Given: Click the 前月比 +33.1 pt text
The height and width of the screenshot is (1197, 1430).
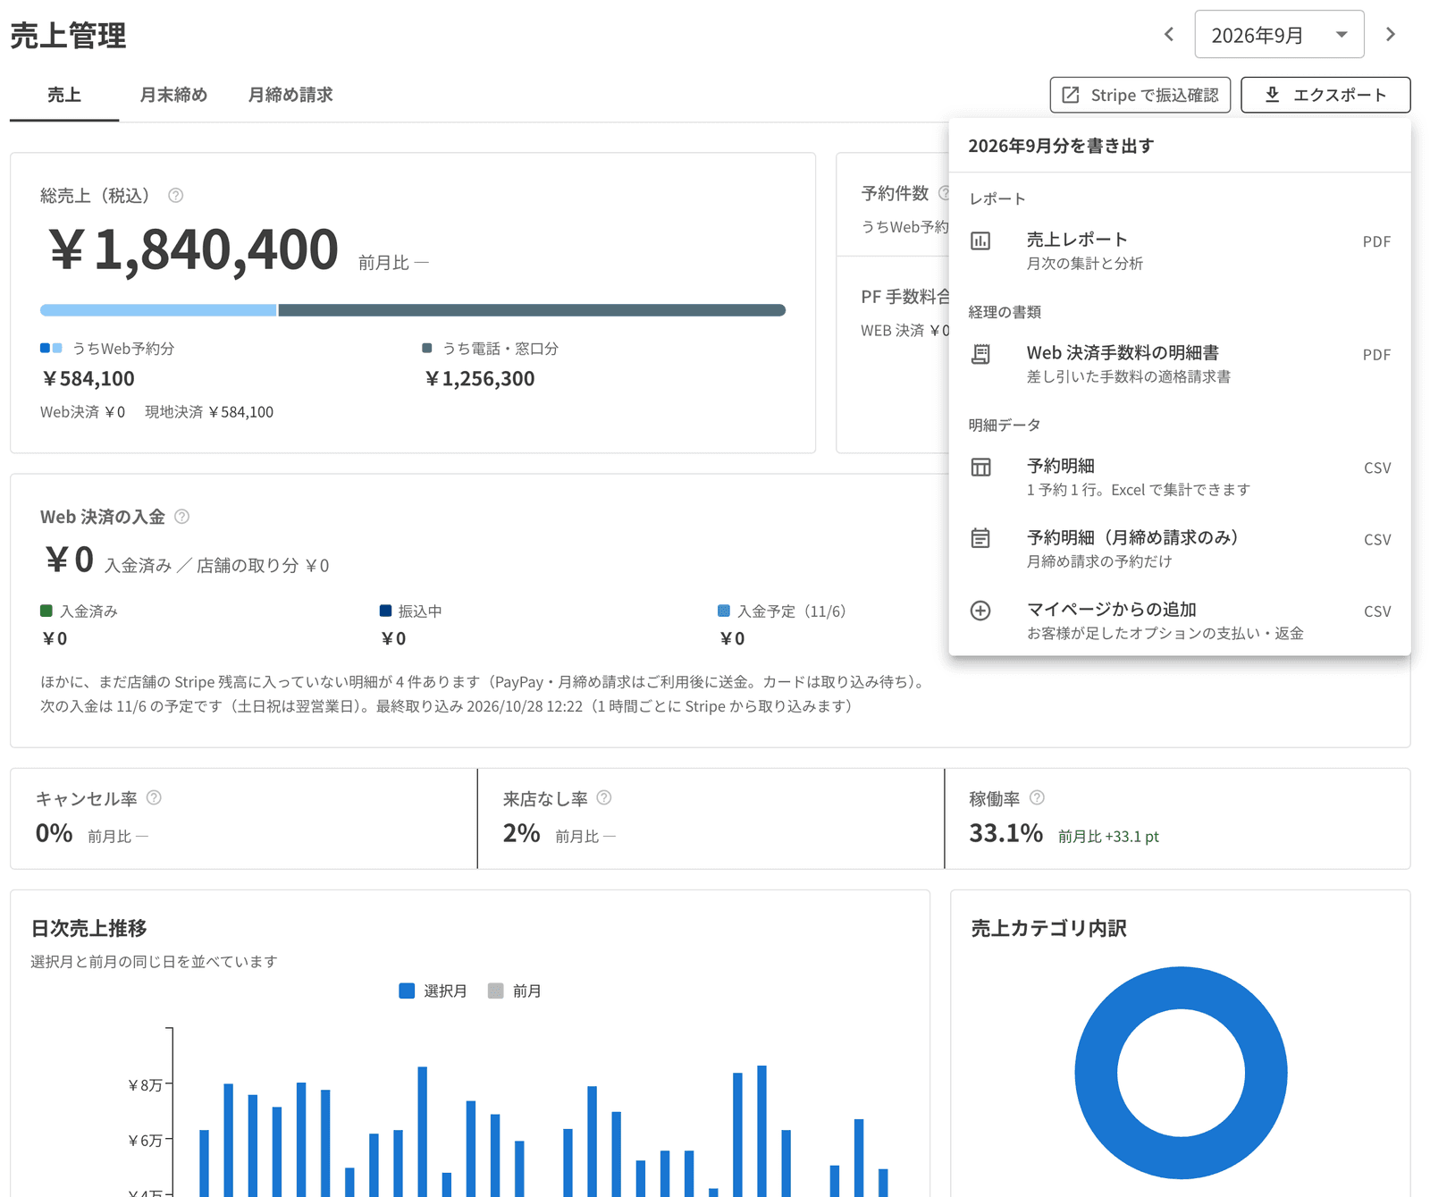Looking at the screenshot, I should tap(1108, 837).
